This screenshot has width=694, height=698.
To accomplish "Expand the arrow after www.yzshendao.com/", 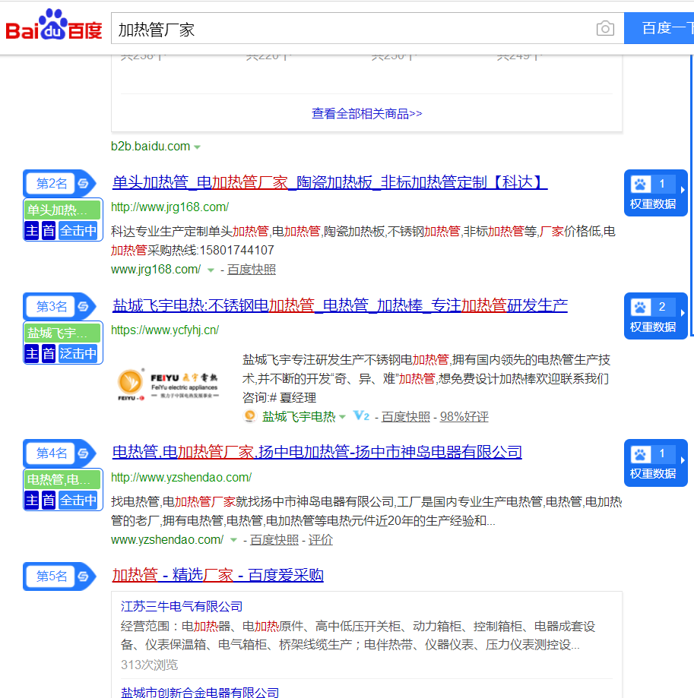I will coord(233,541).
